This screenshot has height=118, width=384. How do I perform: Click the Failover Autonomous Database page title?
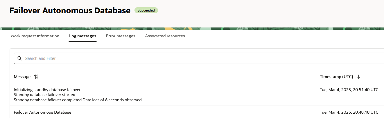click(x=70, y=11)
